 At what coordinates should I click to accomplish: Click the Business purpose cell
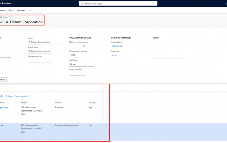click(59, 107)
